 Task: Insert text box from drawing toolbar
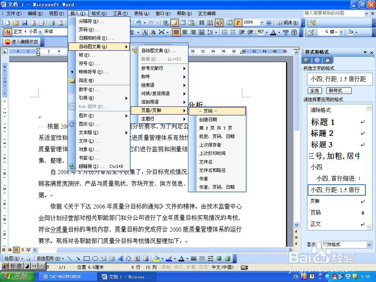(103, 258)
